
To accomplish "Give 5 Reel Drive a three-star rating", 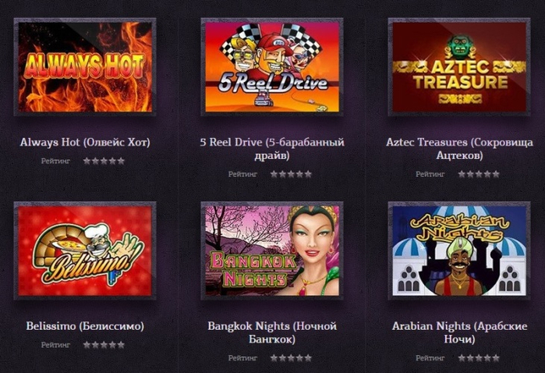I will pos(291,174).
